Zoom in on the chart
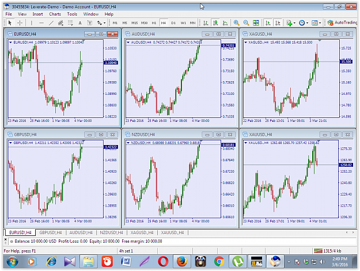This screenshot has height=271, width=360. click(236, 22)
